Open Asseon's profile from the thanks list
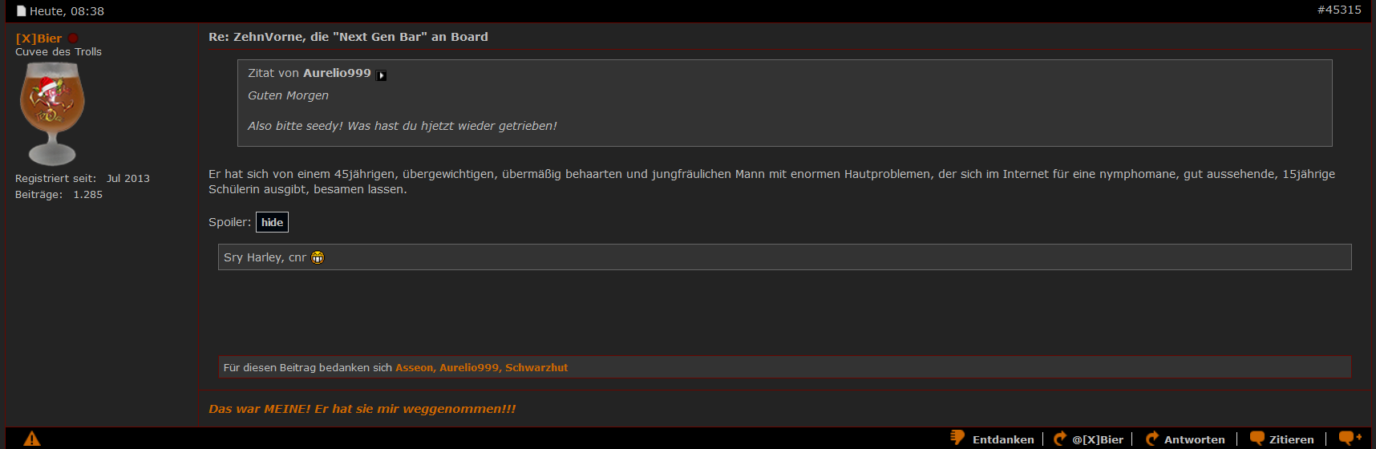The width and height of the screenshot is (1376, 449). (x=414, y=367)
